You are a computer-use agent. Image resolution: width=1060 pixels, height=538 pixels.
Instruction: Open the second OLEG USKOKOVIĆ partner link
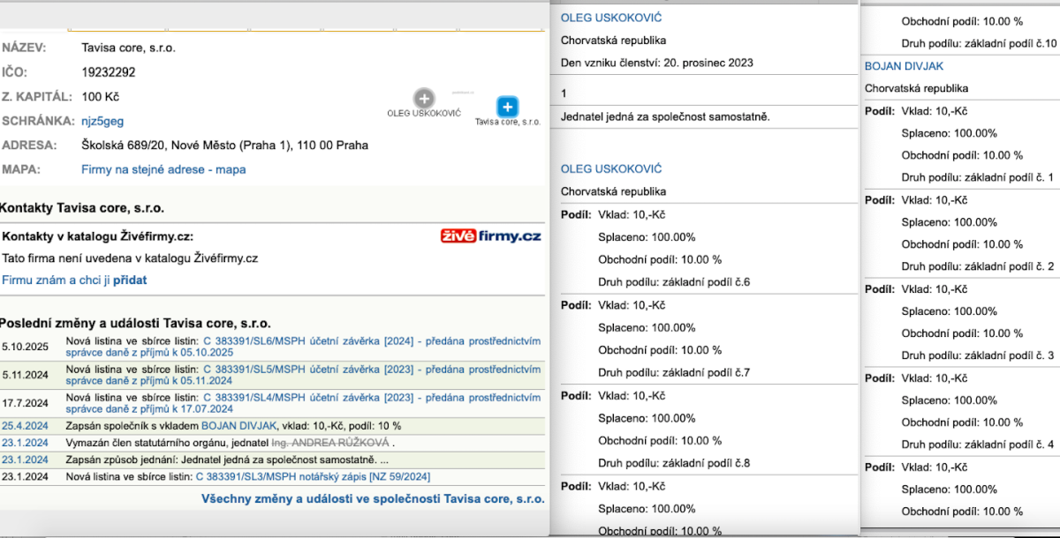point(611,168)
